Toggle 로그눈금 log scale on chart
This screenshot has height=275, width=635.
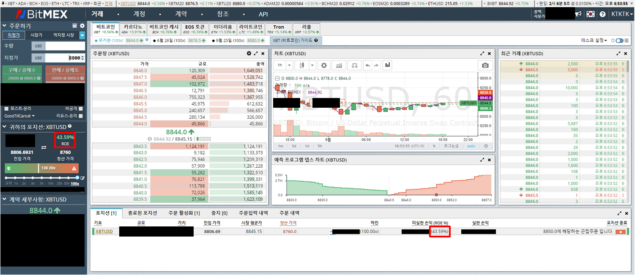[x=452, y=146]
